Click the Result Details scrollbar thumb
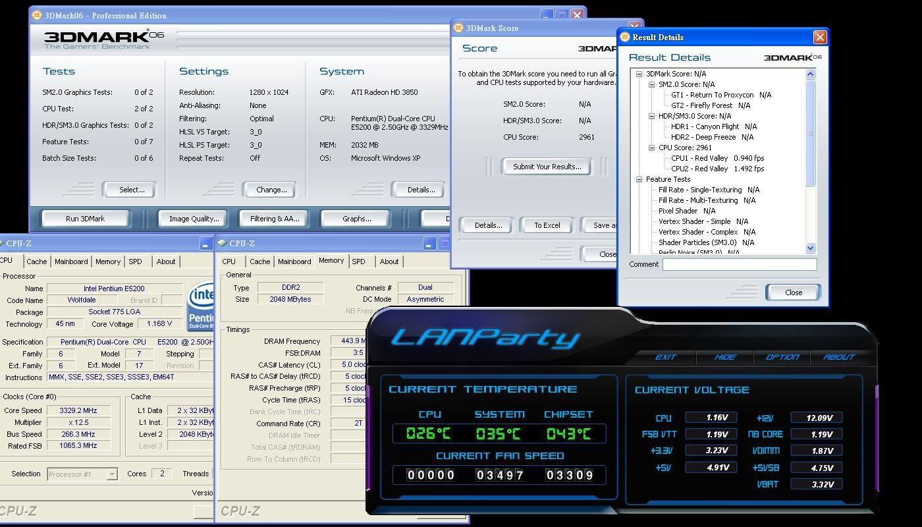 click(x=810, y=134)
